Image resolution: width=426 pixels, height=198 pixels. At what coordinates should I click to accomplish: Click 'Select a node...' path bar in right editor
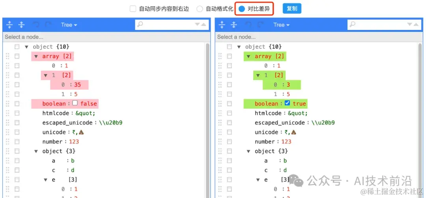[319, 37]
